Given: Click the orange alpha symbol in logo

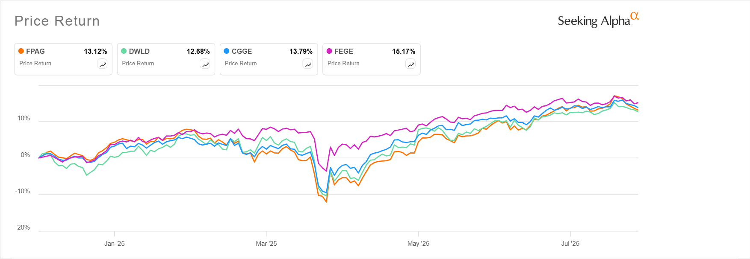Looking at the screenshot, I should [x=635, y=16].
